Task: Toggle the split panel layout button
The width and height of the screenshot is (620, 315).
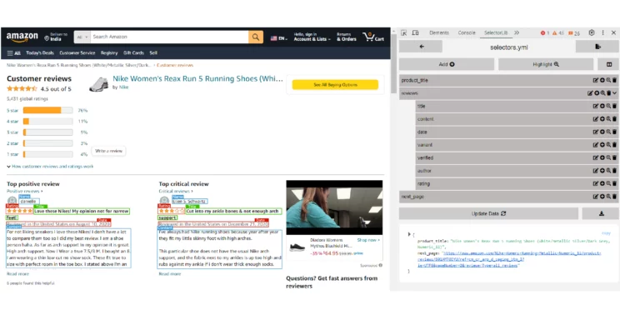Action: (x=608, y=64)
